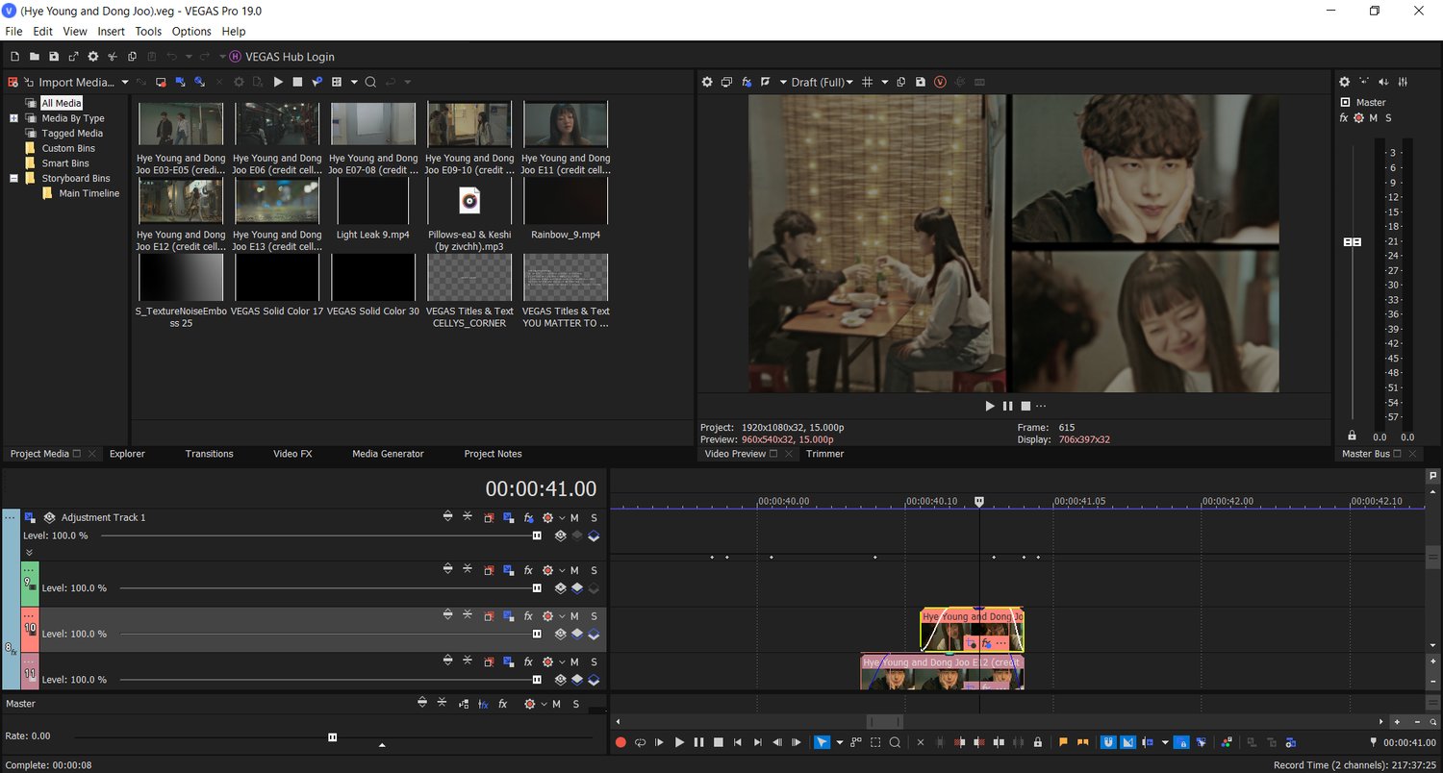Screen dimensions: 1443x773
Task: Mute the Adjustment Track 1
Action: [x=574, y=518]
